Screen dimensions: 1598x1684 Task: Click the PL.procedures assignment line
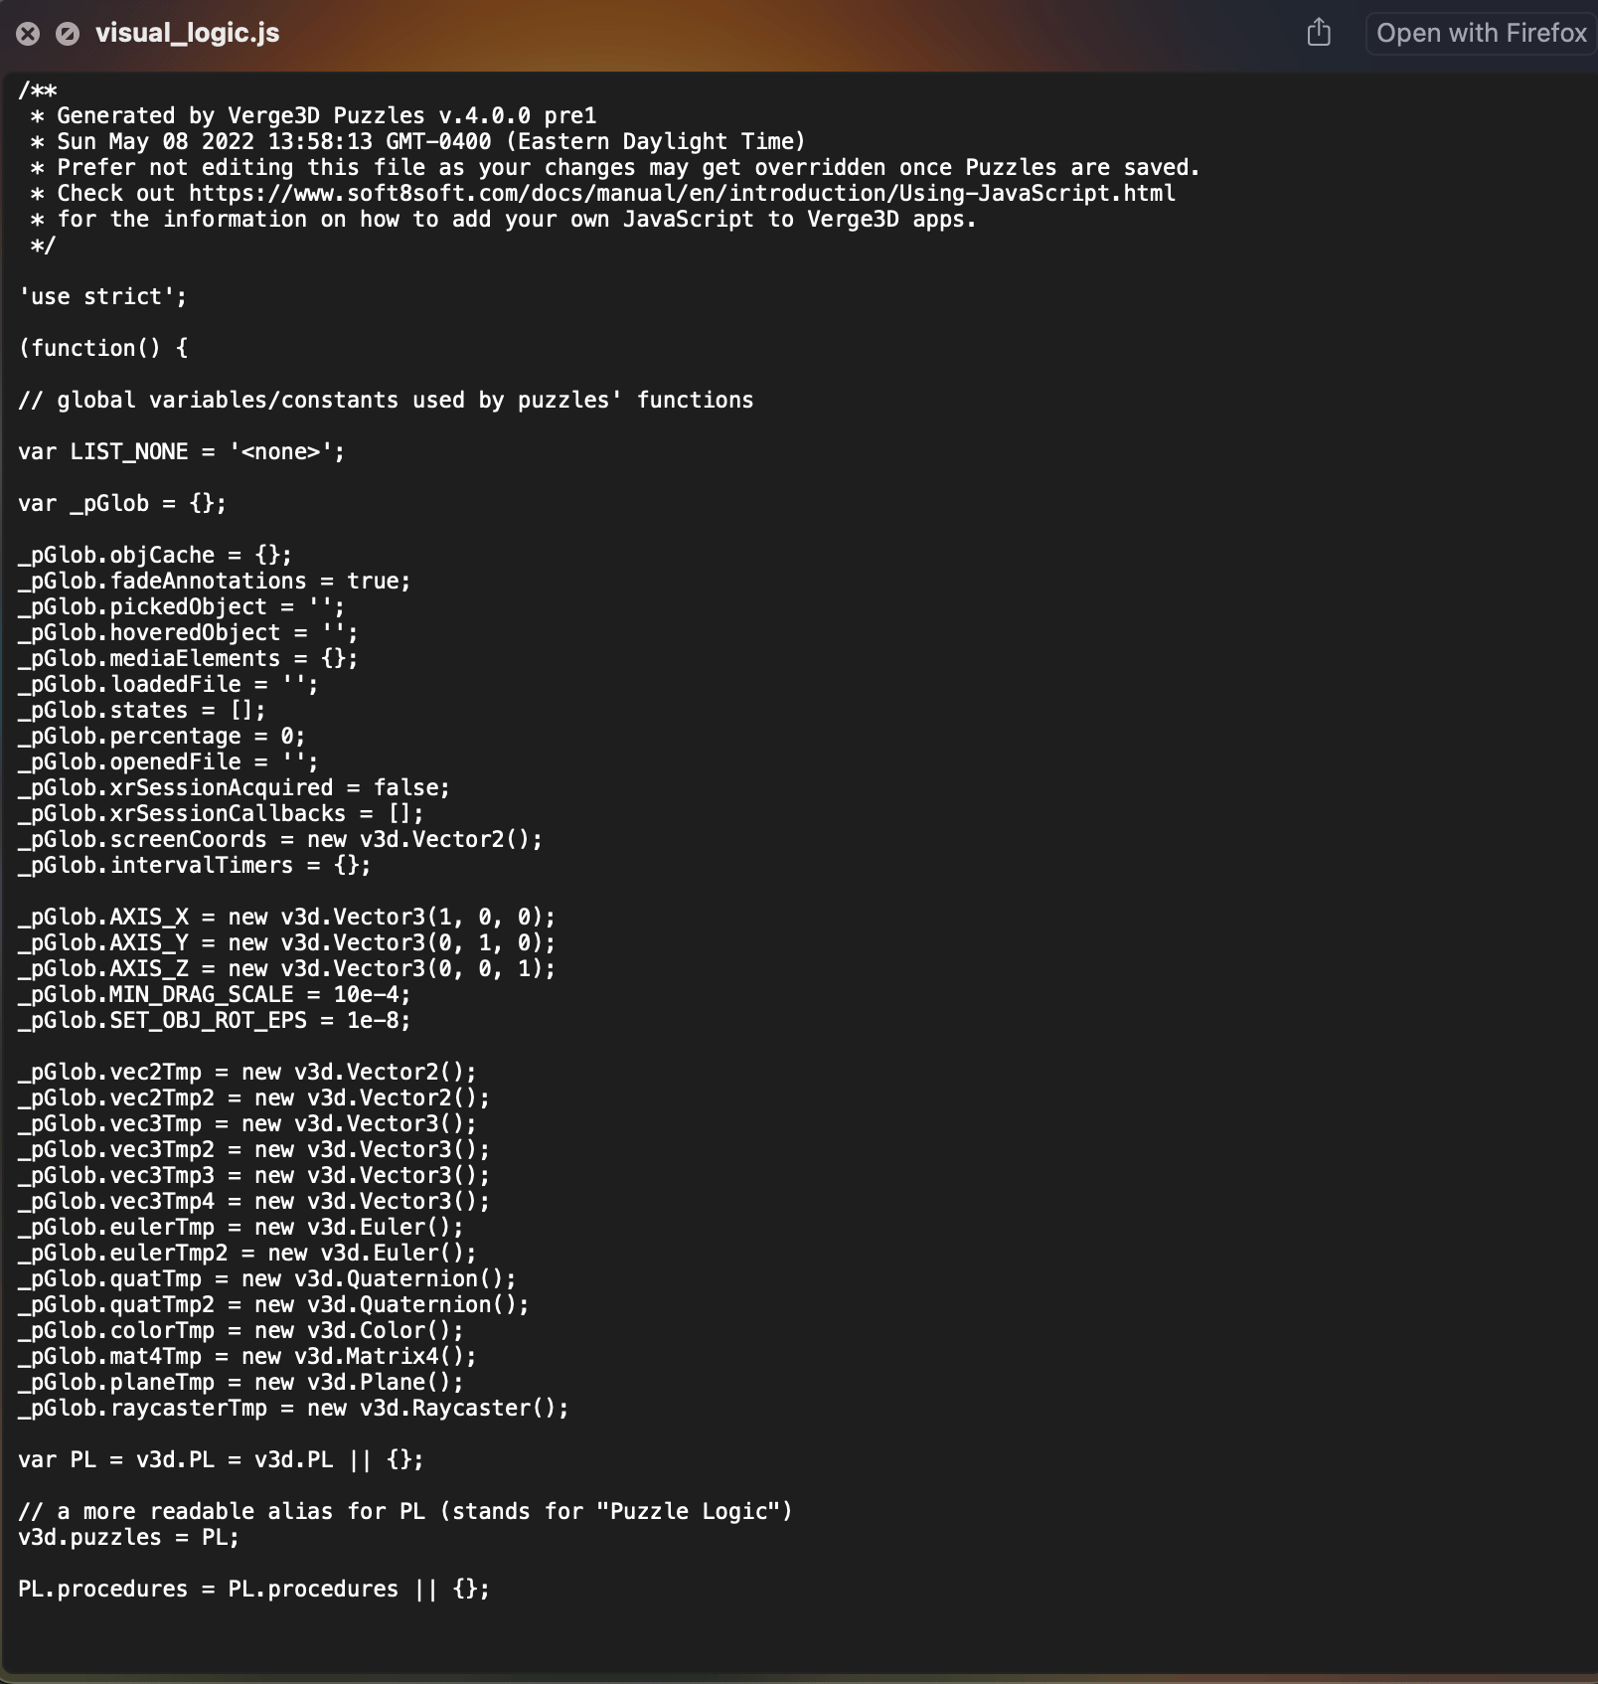pyautogui.click(x=253, y=1589)
